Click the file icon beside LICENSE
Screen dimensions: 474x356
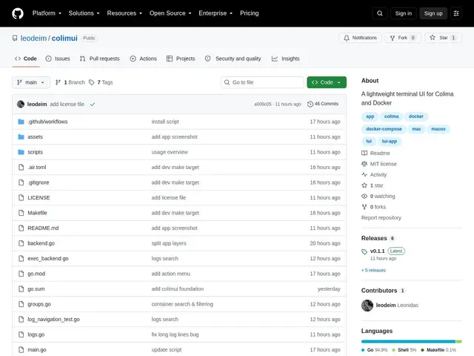tap(21, 198)
